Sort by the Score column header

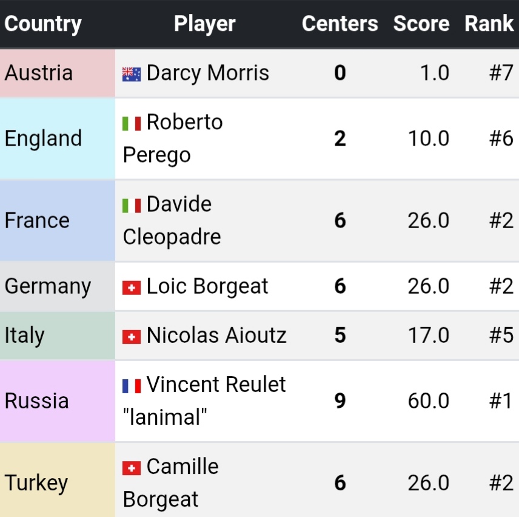(x=421, y=24)
